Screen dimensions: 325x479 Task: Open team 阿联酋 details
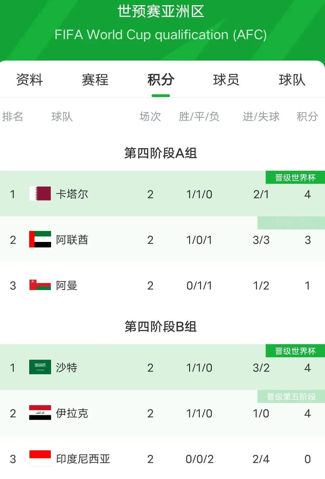(x=72, y=240)
